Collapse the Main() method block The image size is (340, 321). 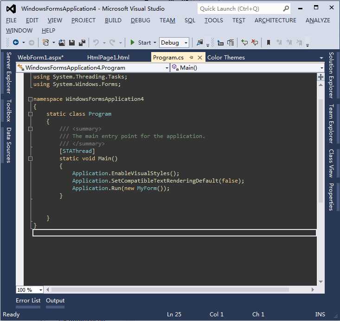pyautogui.click(x=30, y=158)
